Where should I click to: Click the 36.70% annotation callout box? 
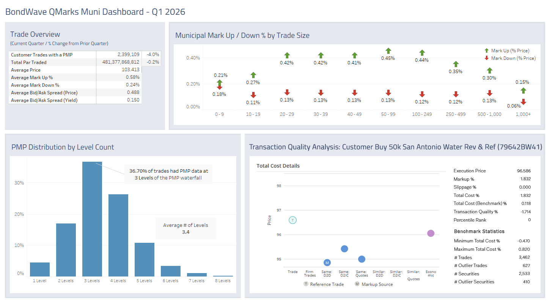coord(168,174)
